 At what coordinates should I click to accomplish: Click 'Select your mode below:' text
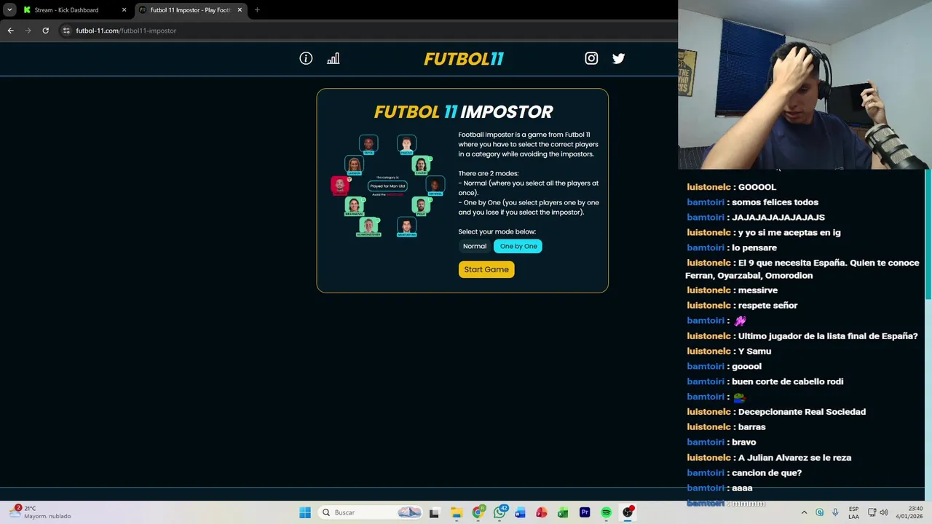tap(497, 231)
